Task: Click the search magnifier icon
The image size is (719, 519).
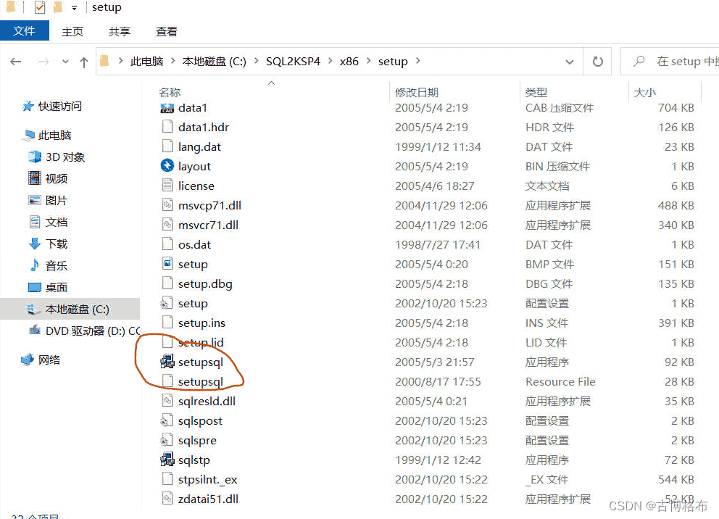Action: point(639,61)
